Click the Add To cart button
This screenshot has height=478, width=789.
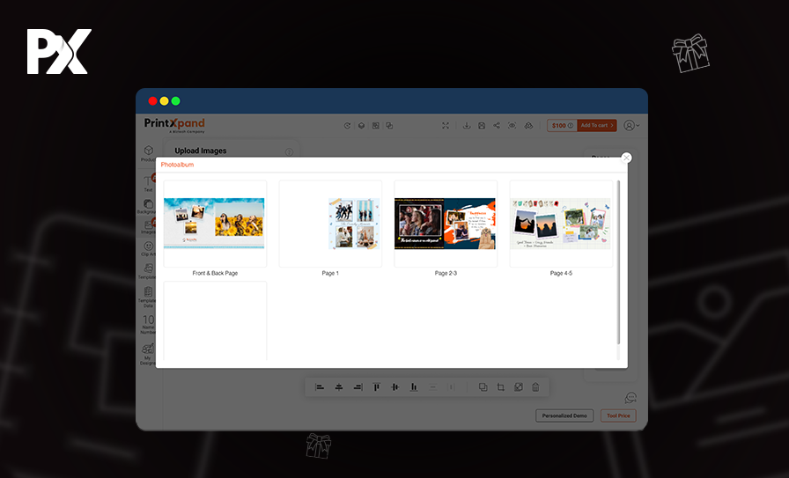point(597,126)
